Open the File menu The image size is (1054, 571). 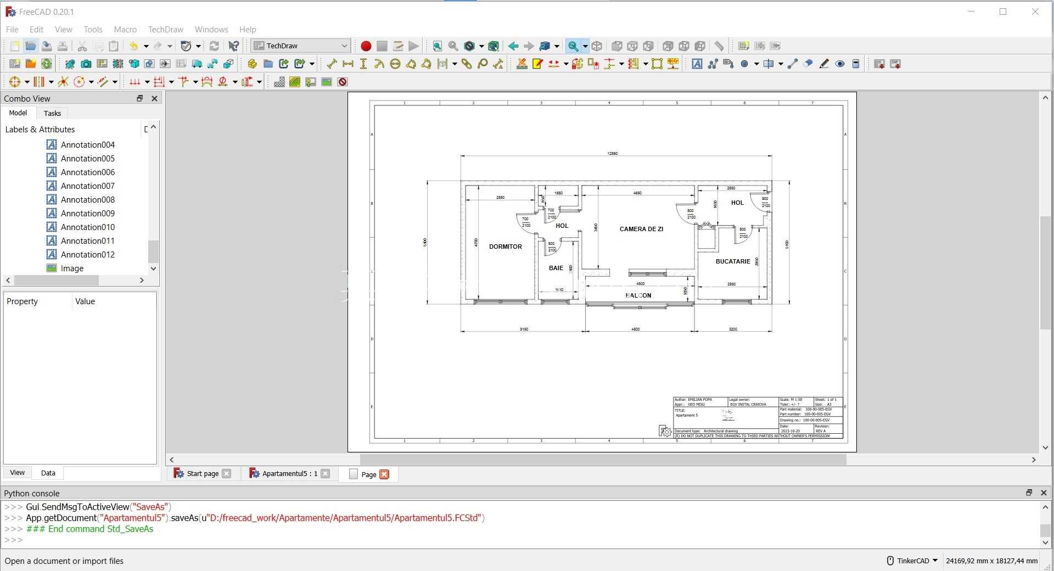click(x=12, y=29)
